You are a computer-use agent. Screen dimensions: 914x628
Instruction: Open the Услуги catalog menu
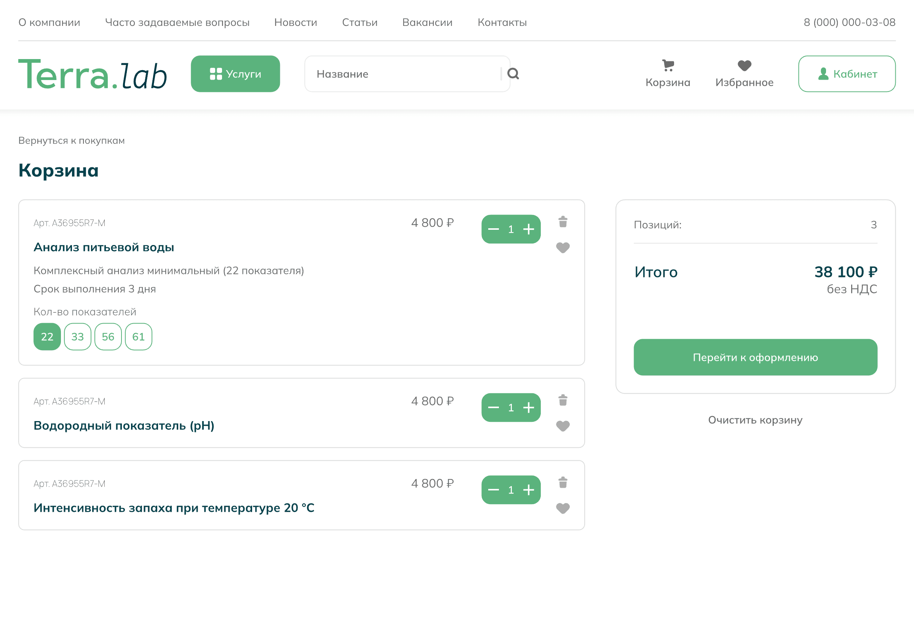pos(235,74)
